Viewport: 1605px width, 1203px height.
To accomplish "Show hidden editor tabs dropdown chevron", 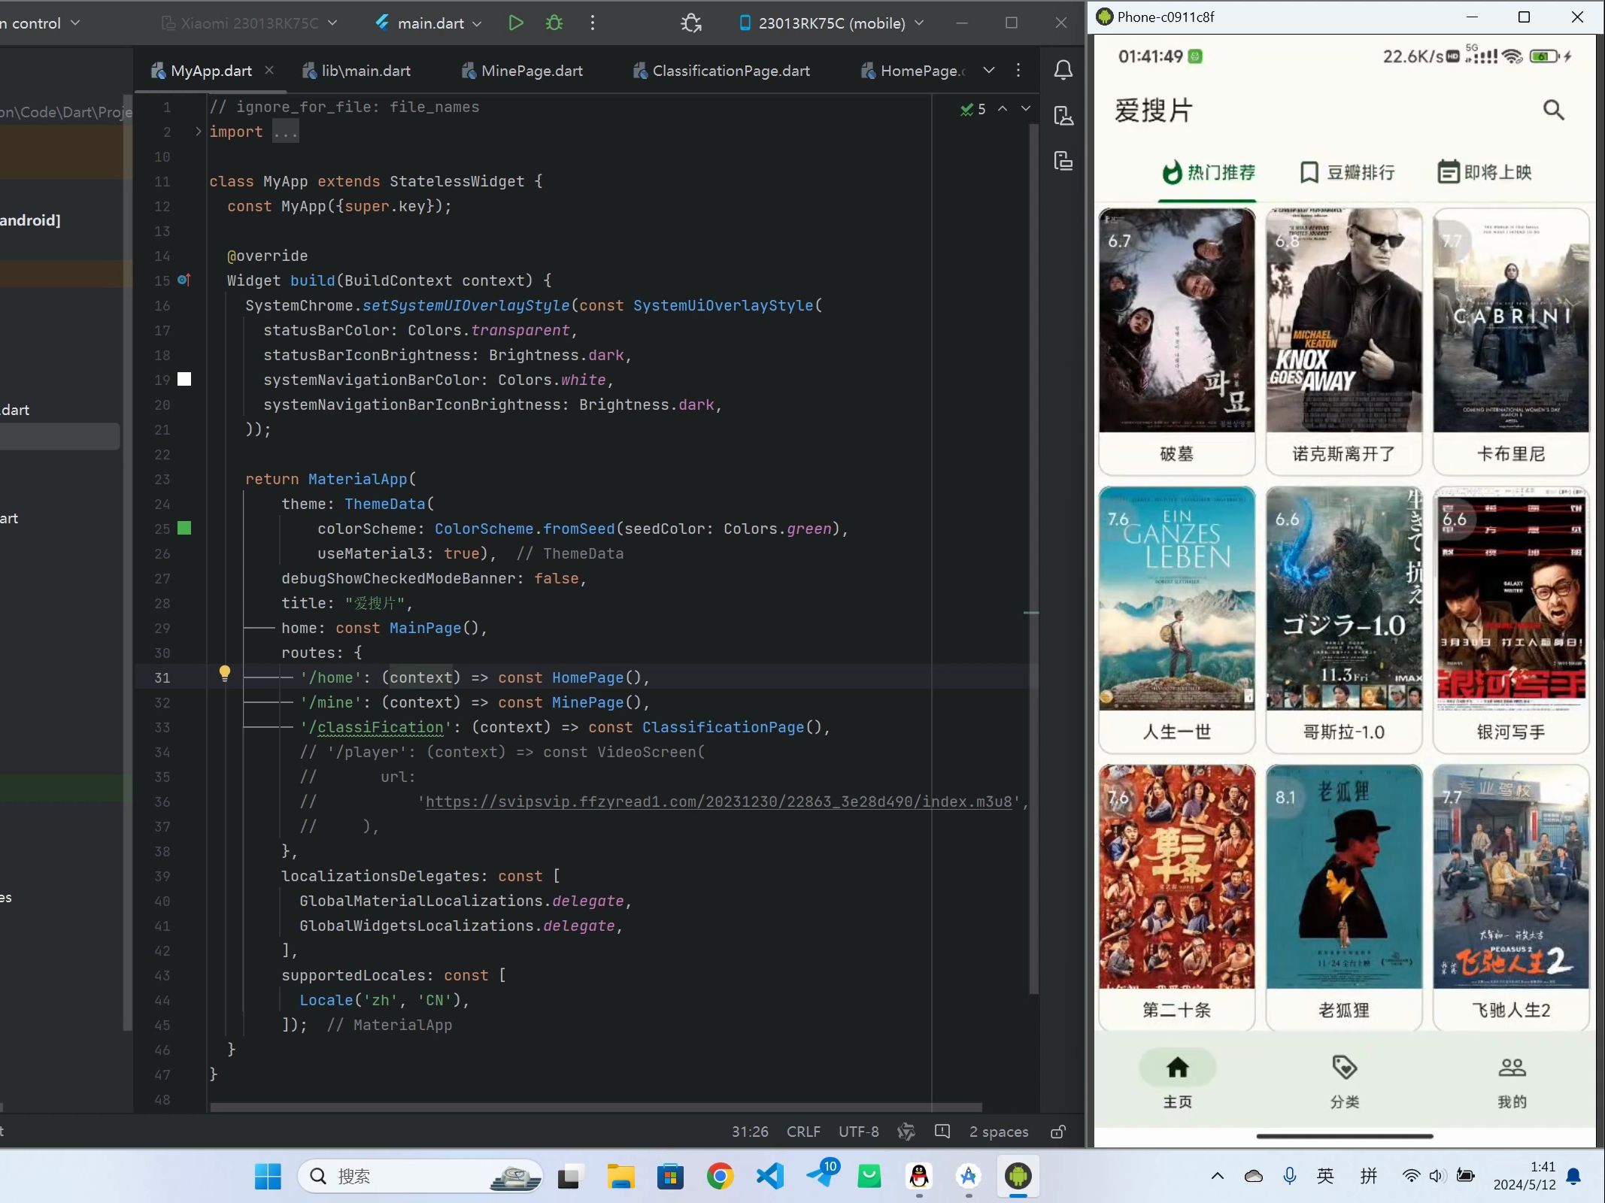I will pyautogui.click(x=989, y=71).
